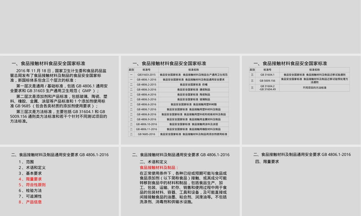Click table cell 'GB 4806.7-2016'
Image resolution: width=361 pixels, height=216 pixels.
pyautogui.click(x=147, y=109)
